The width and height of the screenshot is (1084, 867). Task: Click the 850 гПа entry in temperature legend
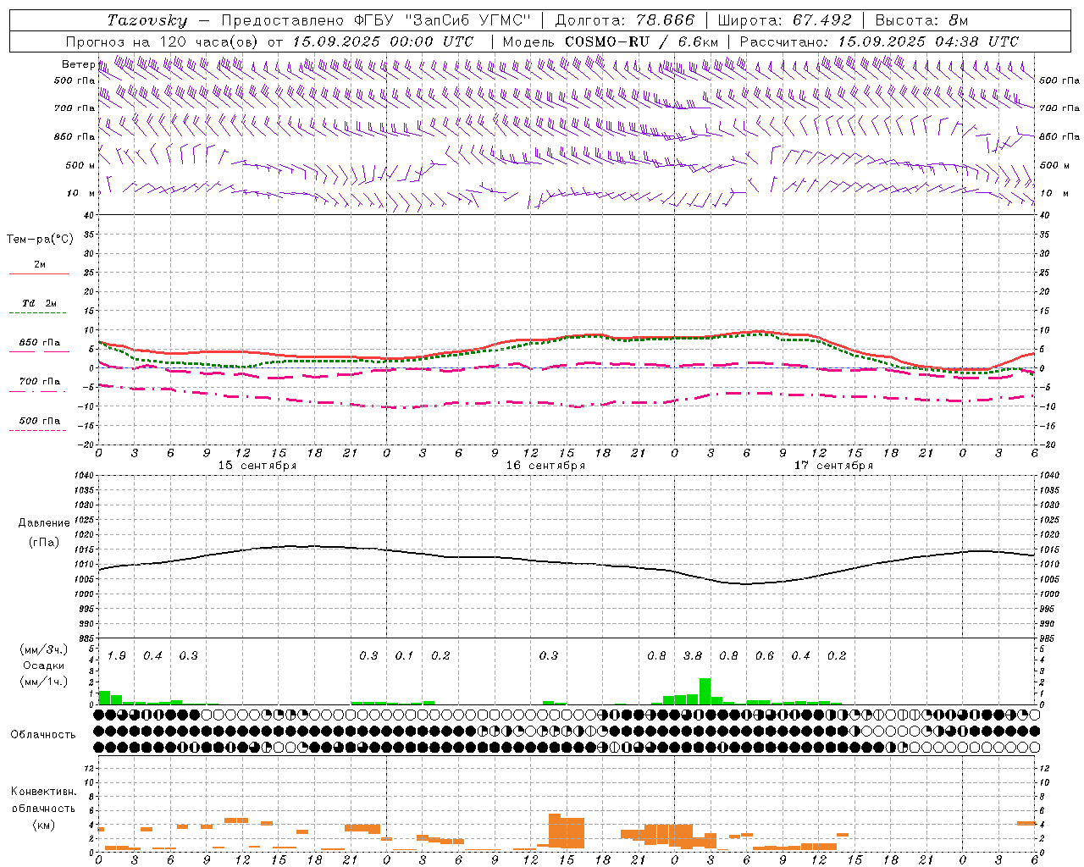[x=39, y=343]
